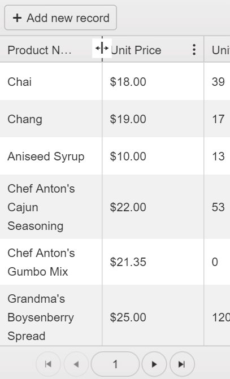Select the $18.00 price cell

153,81
